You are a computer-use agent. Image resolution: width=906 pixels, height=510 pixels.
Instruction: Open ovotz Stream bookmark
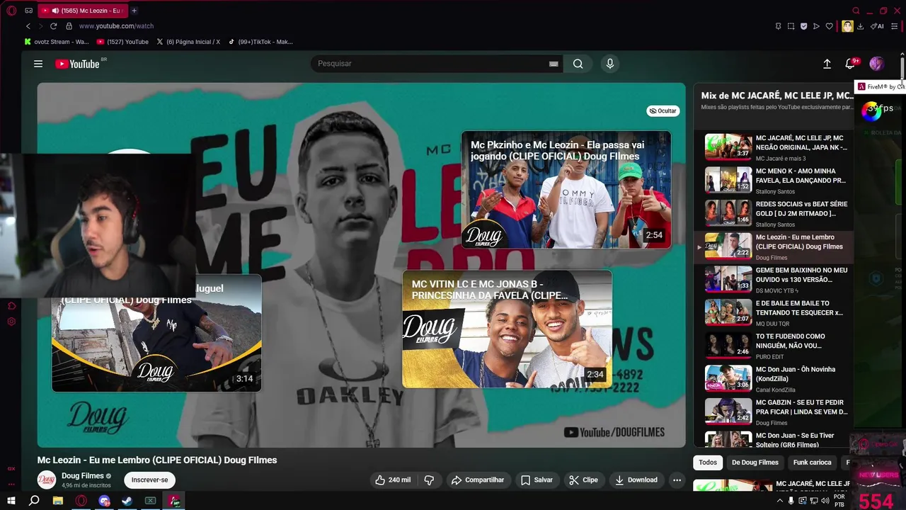(57, 42)
